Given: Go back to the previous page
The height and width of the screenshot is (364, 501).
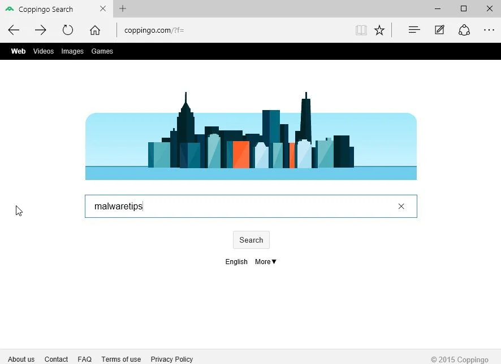Looking at the screenshot, I should pyautogui.click(x=14, y=30).
